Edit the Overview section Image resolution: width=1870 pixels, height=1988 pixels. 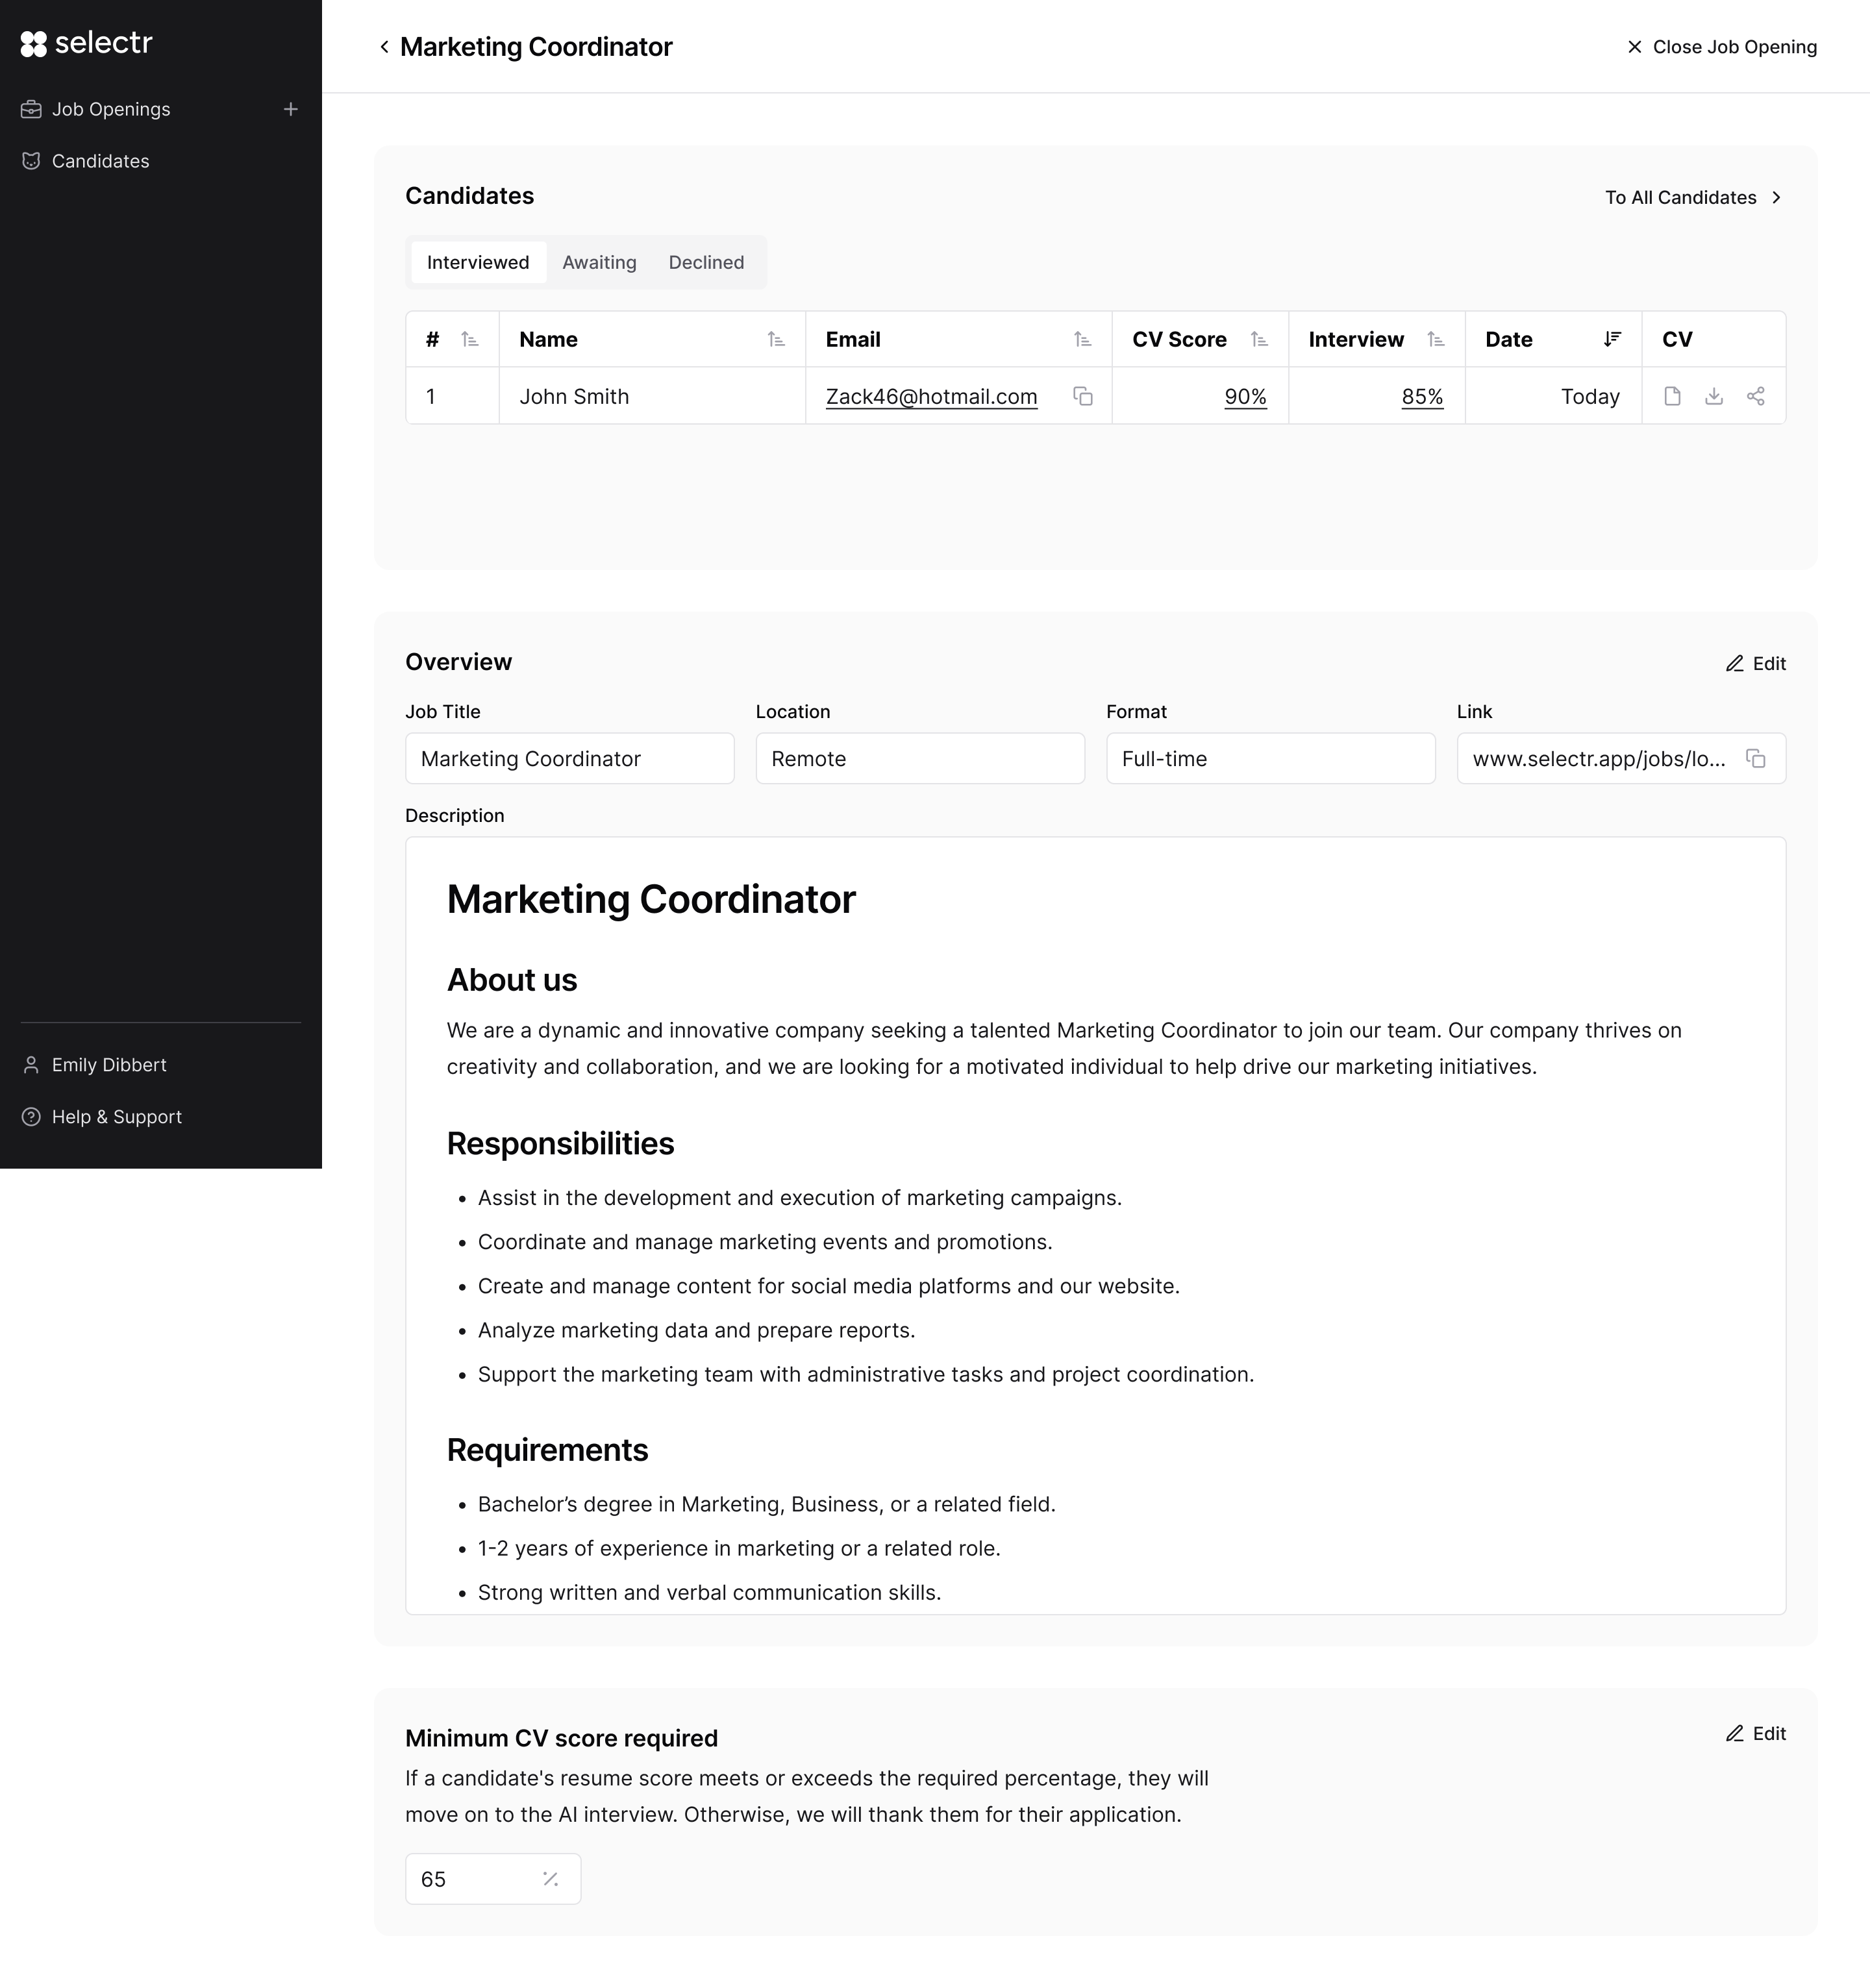(1755, 663)
